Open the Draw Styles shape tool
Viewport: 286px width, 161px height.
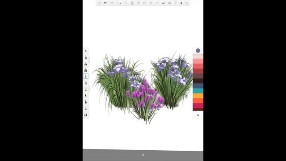pos(151,3)
